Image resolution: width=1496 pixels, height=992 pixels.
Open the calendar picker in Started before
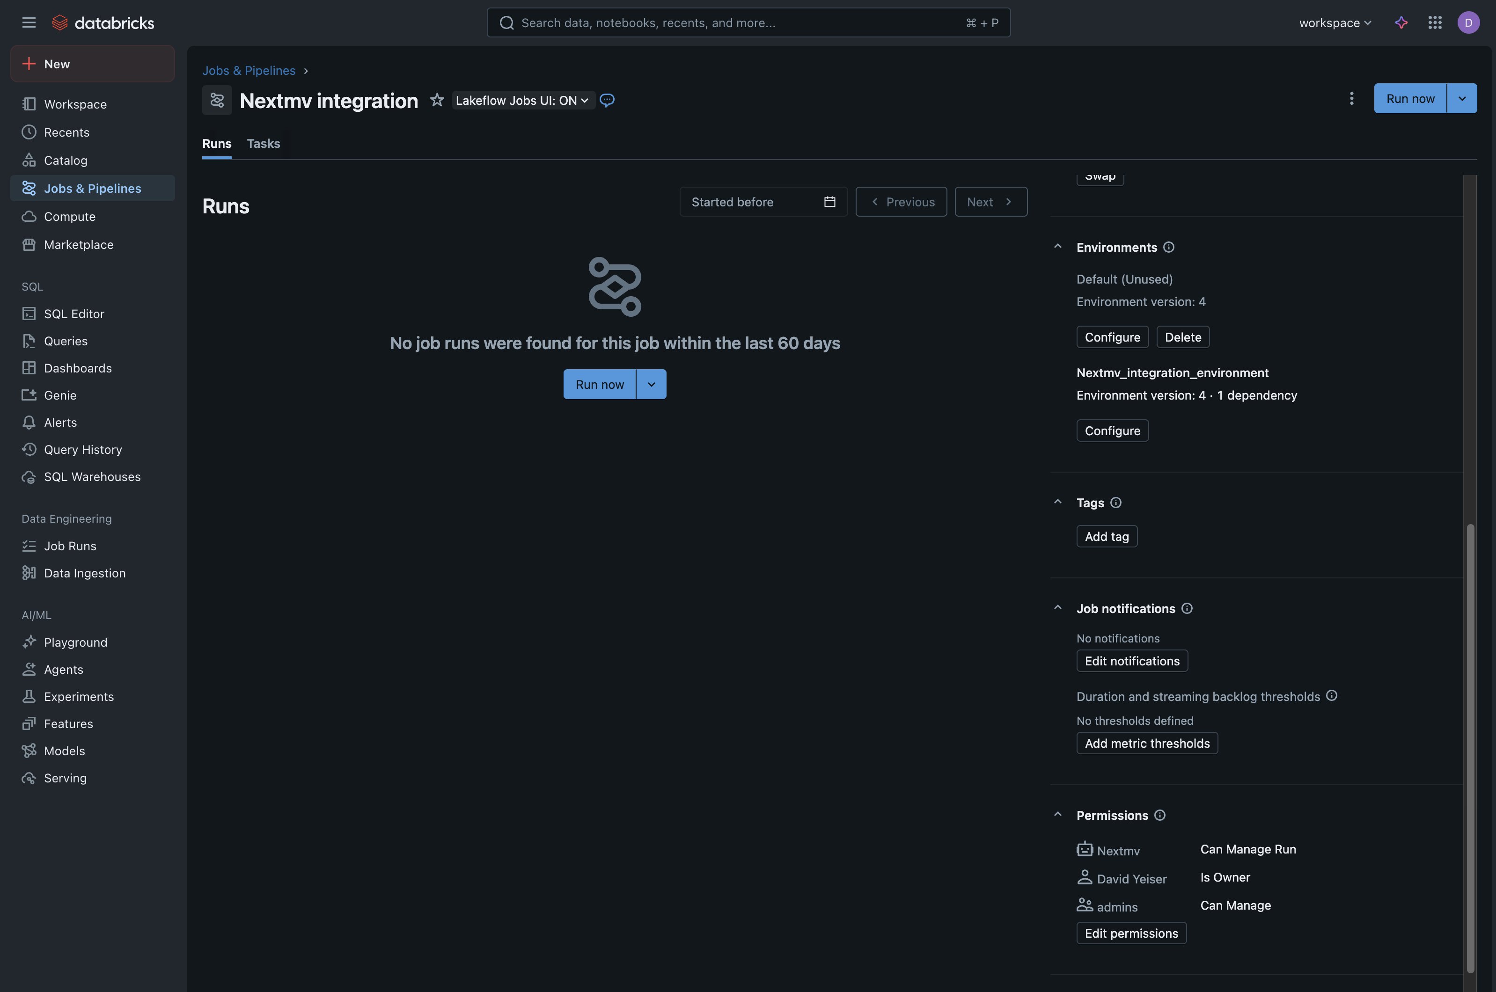829,201
